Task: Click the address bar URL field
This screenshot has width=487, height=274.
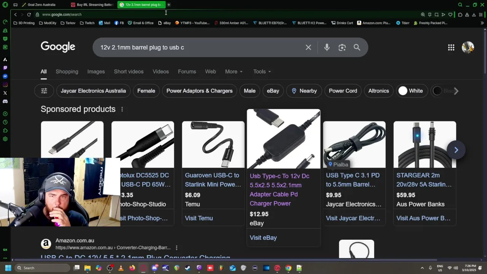Action: click(x=224, y=14)
